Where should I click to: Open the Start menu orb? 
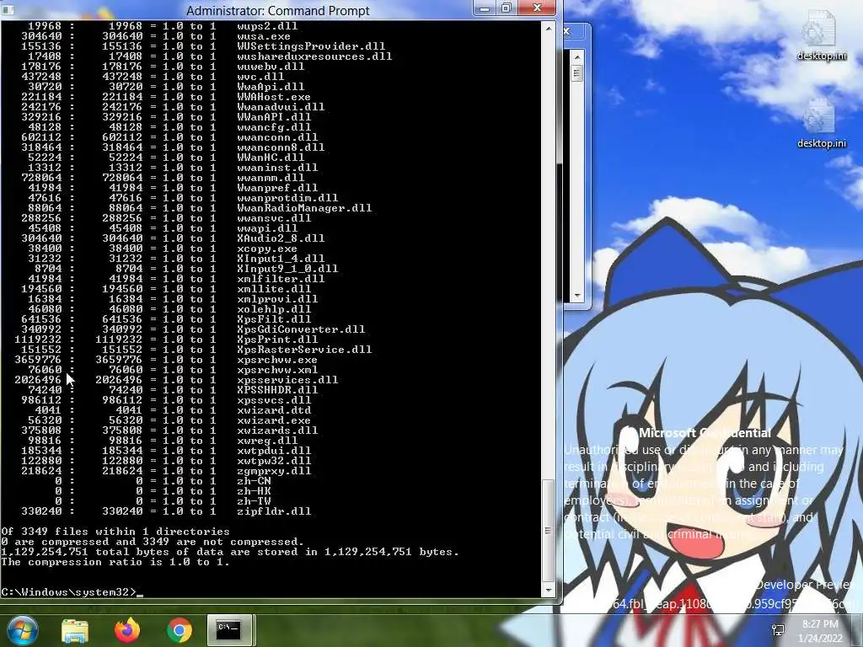22,630
